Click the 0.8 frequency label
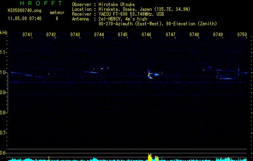Screen dimensions: 253x161 (3, 113)
